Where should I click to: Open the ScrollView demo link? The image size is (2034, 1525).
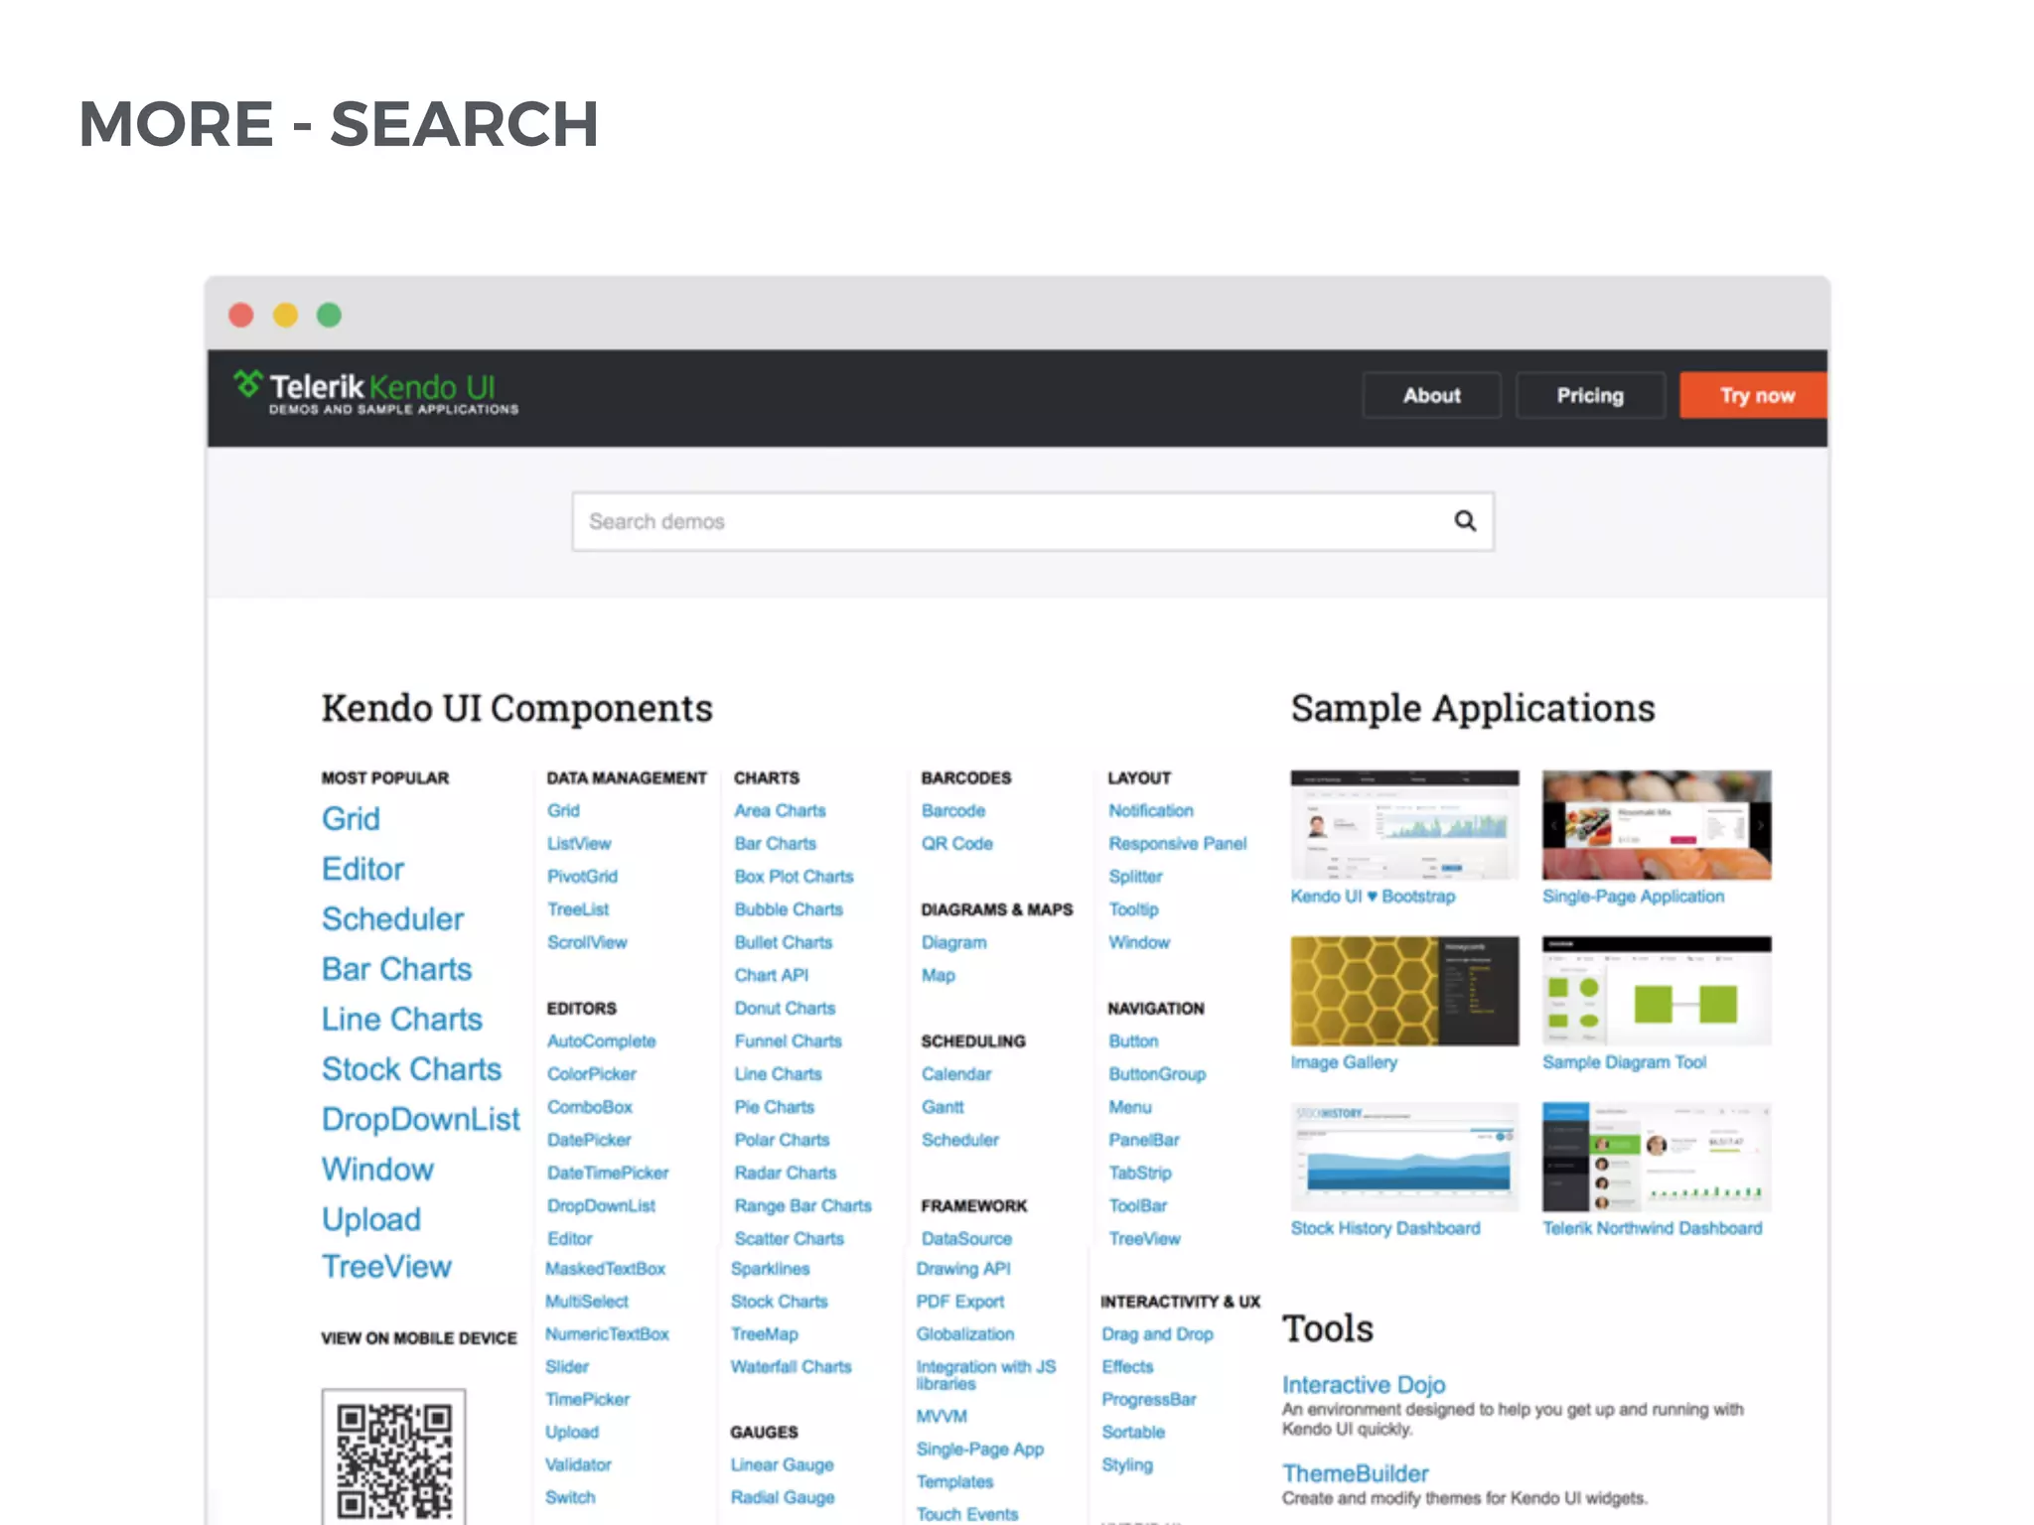(587, 941)
